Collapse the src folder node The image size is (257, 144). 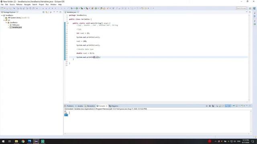tap(4, 20)
